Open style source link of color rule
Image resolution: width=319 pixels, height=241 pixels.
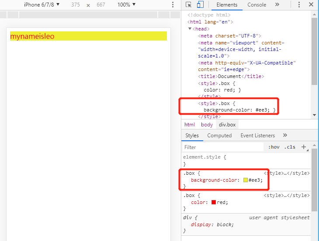(x=287, y=195)
